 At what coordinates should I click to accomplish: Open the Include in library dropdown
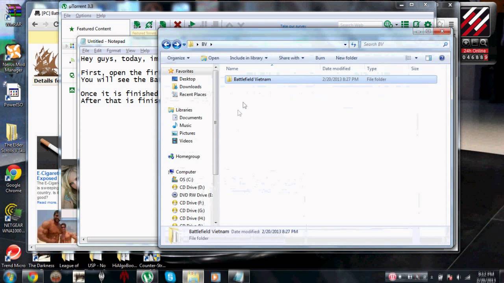click(x=248, y=58)
